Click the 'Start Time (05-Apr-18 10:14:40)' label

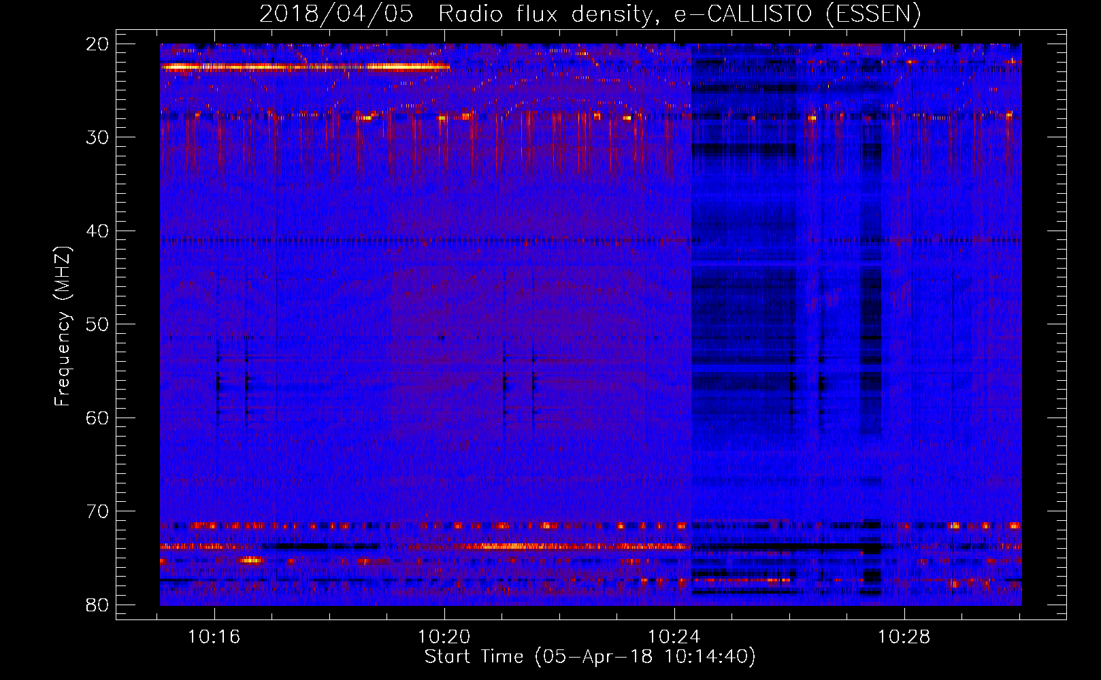pyautogui.click(x=590, y=657)
